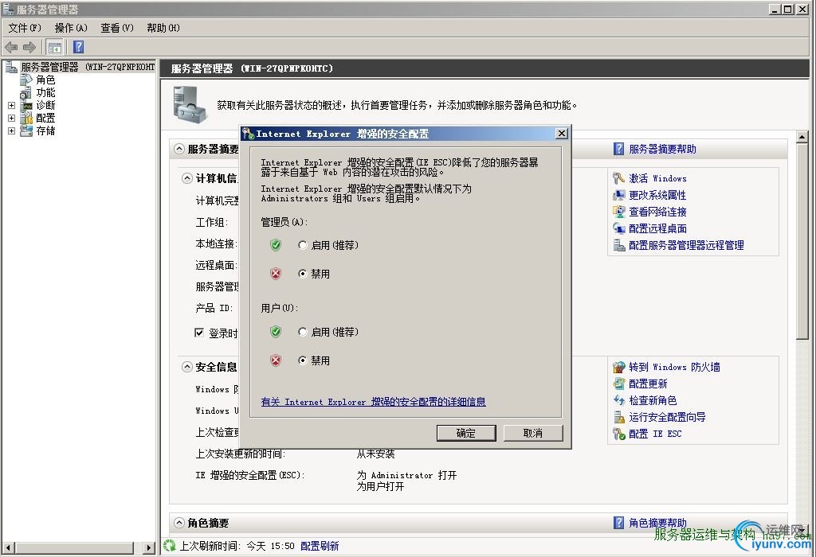Select 启用(推荐) radio under 管理员

[x=302, y=245]
